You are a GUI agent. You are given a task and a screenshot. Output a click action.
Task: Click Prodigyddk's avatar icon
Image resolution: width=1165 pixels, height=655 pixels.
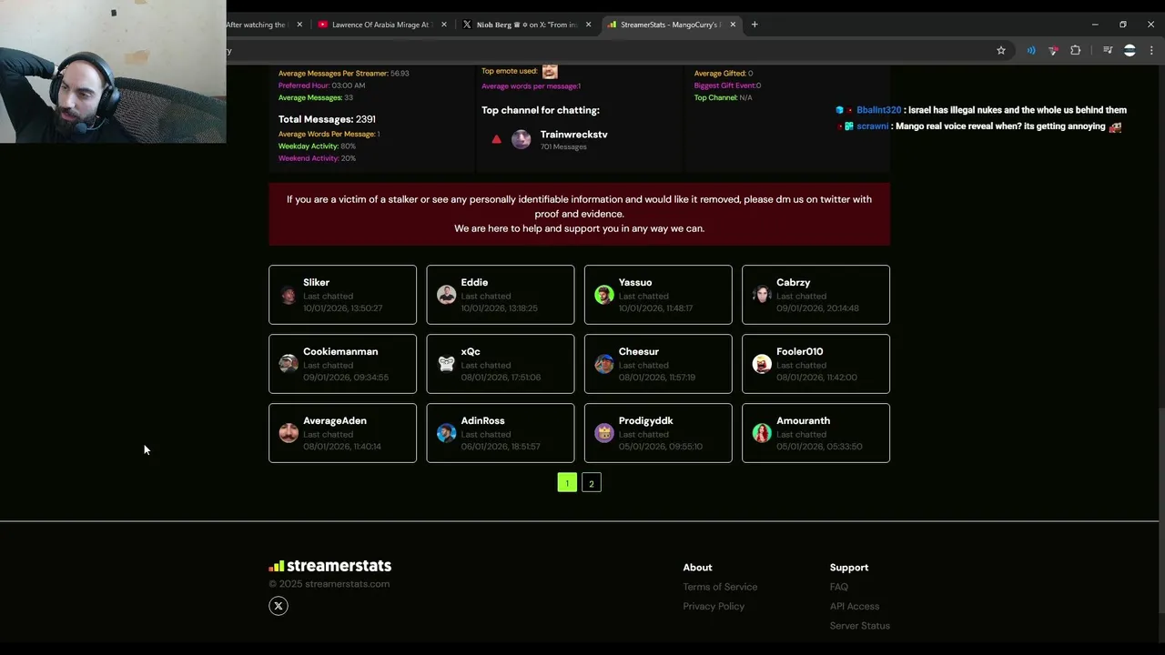click(x=604, y=433)
